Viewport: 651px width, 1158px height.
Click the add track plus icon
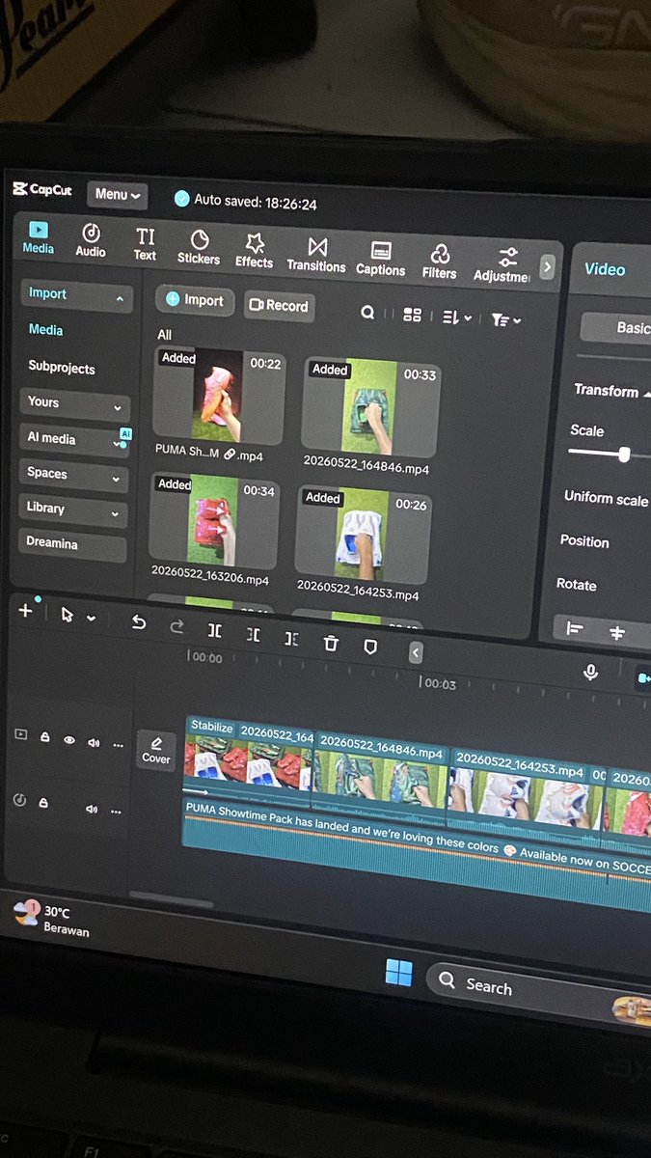pos(26,611)
